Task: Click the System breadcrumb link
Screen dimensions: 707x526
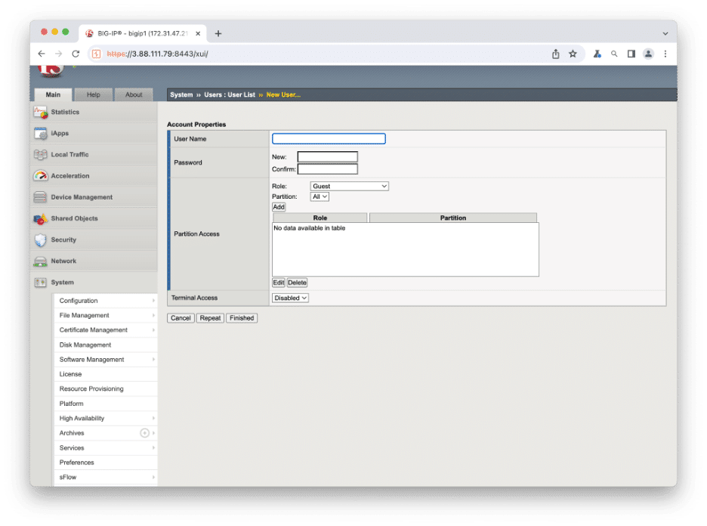Action: coord(181,94)
